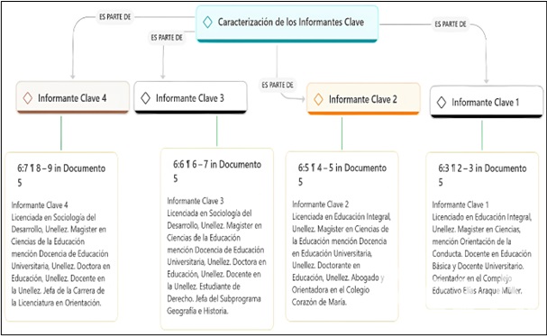547x336 pixels.
Task: Click the diamond icon of Caracterización de los Informantes Clave
Action: [x=207, y=23]
